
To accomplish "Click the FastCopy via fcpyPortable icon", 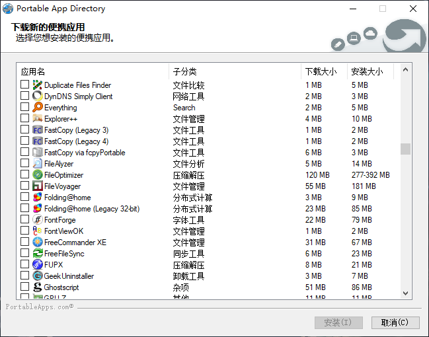I will pos(38,153).
